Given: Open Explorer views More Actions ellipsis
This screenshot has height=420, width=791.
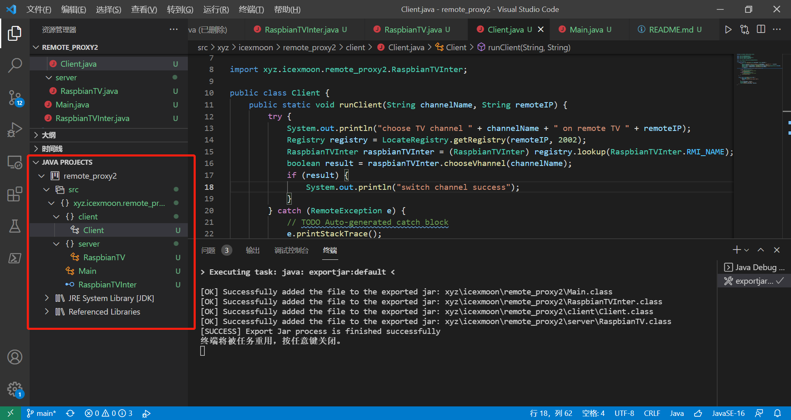Looking at the screenshot, I should point(174,30).
